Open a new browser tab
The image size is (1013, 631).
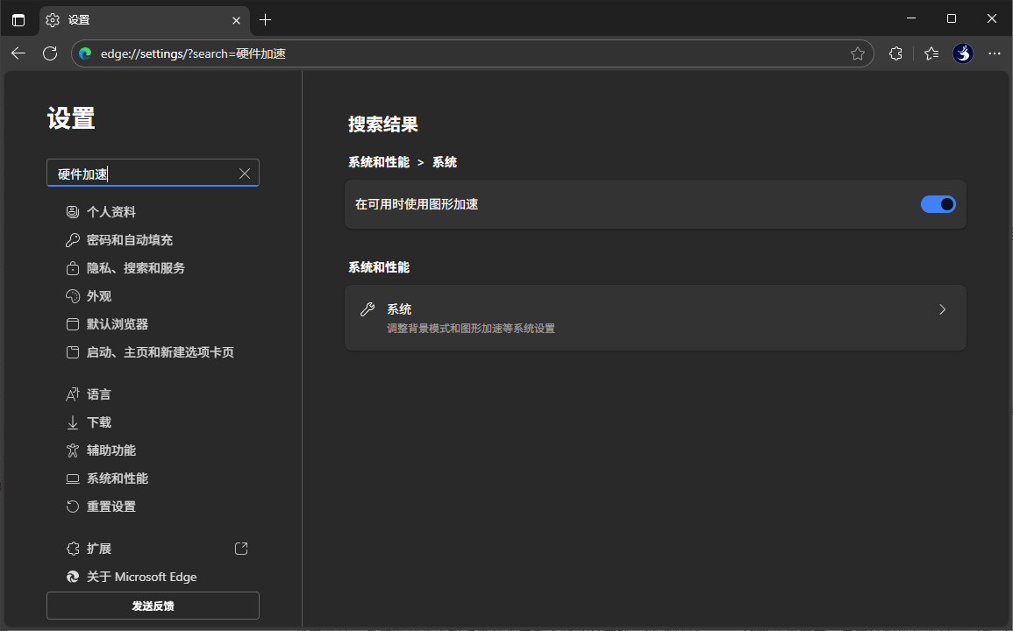[265, 18]
